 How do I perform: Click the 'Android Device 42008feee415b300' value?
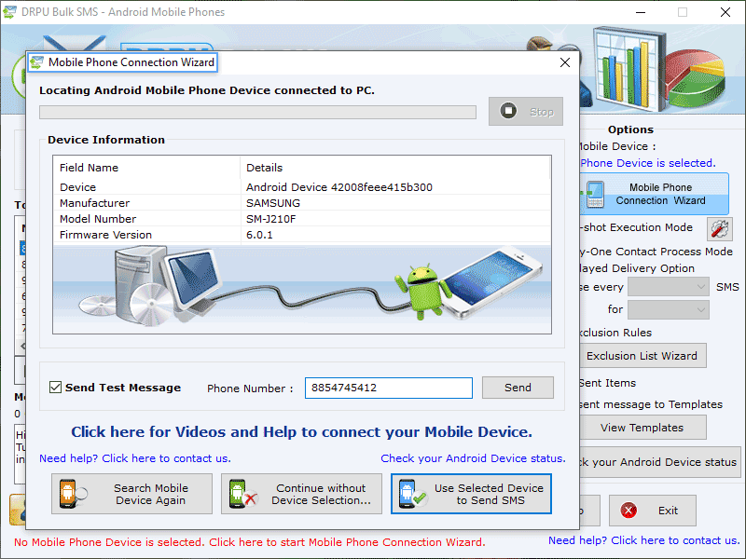(x=339, y=187)
